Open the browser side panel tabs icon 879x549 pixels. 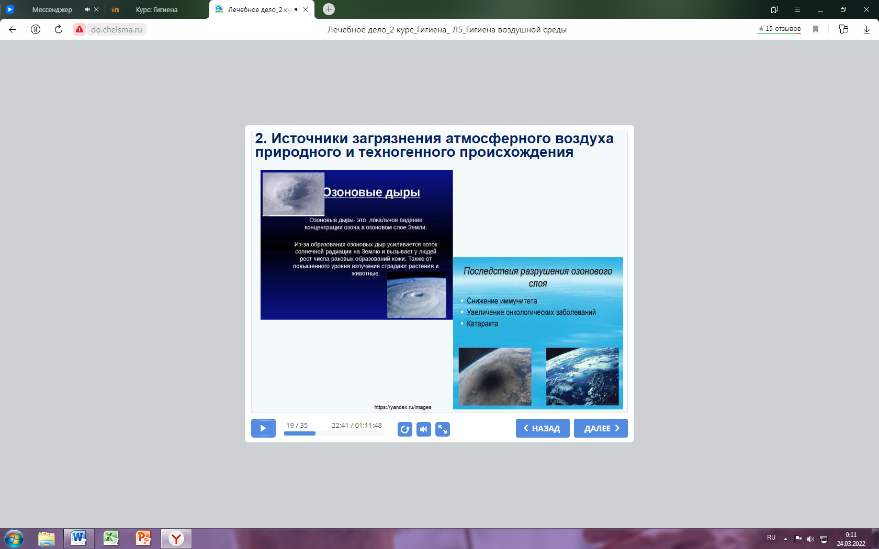774,9
